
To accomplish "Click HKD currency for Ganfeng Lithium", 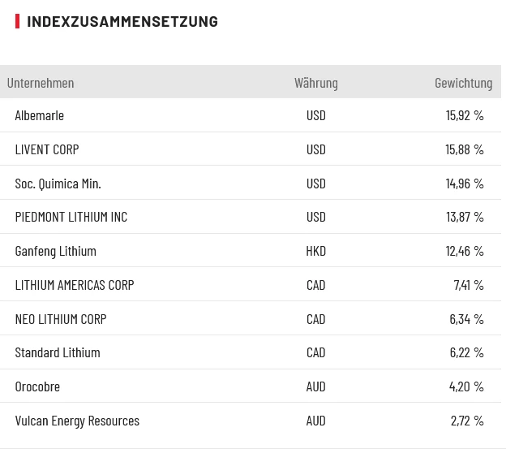I will (x=316, y=251).
